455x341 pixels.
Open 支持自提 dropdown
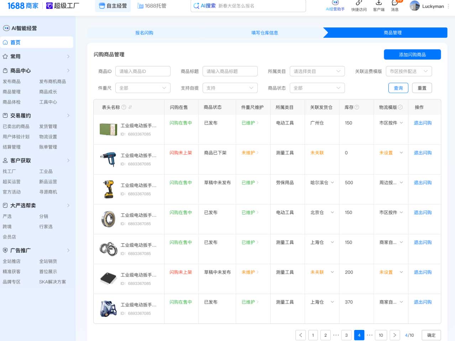[x=230, y=88]
